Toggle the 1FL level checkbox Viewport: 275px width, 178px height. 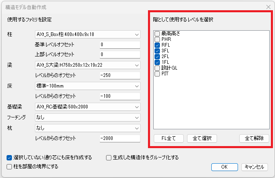pyautogui.click(x=157, y=62)
